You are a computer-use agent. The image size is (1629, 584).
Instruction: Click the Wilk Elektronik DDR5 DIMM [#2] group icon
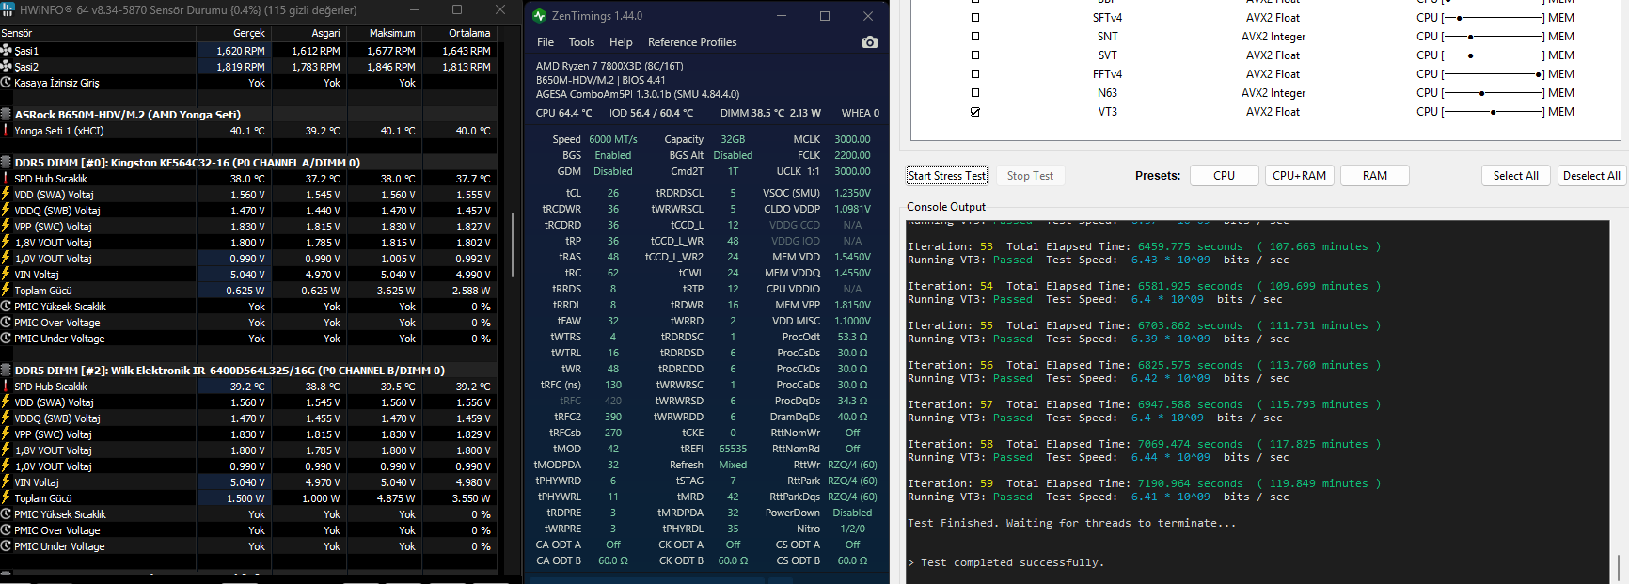[7, 371]
